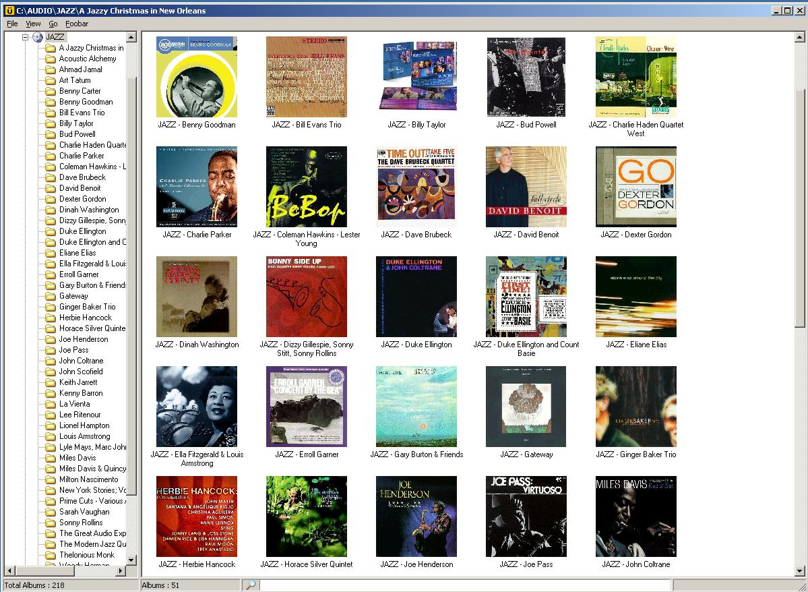Click the album grid scroll-down arrow
This screenshot has width=808, height=592.
point(799,571)
